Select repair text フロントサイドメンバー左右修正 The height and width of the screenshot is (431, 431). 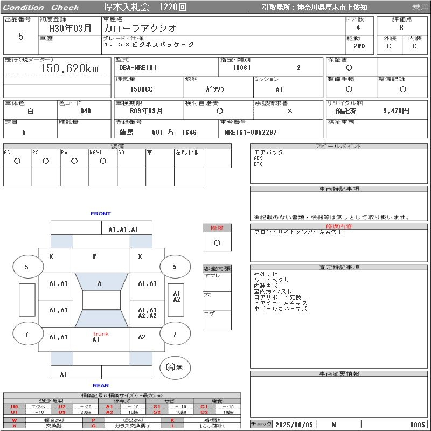pyautogui.click(x=298, y=232)
